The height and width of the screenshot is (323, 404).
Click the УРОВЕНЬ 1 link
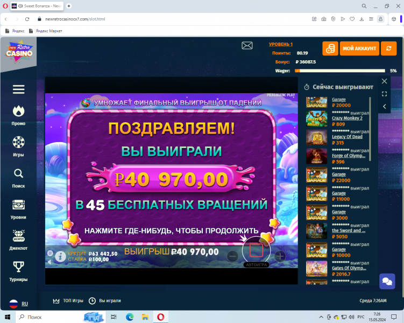[x=281, y=44]
